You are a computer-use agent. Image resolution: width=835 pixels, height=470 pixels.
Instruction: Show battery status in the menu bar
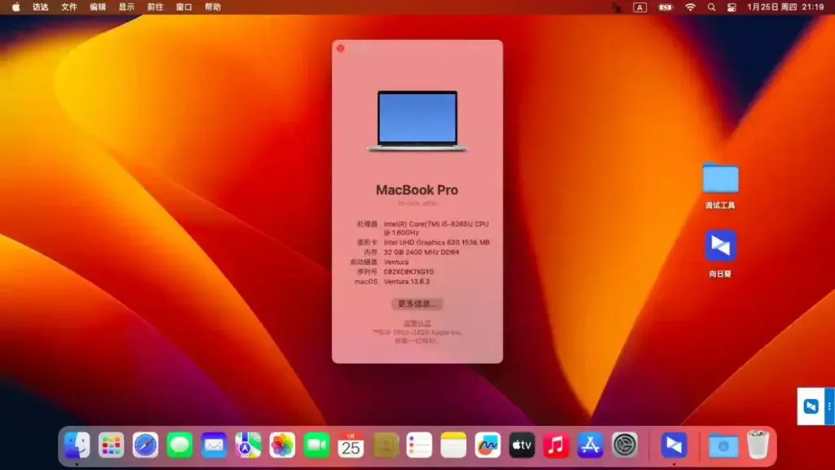(665, 7)
